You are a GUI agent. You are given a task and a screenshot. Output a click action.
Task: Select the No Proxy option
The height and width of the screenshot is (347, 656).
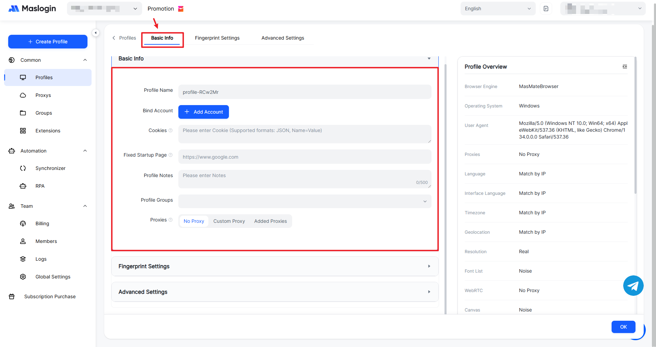194,221
